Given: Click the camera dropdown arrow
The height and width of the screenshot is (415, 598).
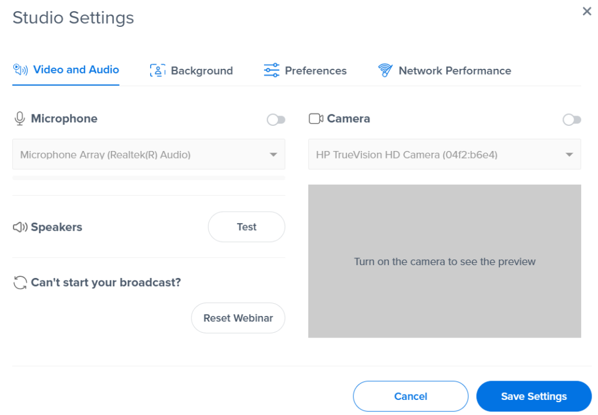Looking at the screenshot, I should (569, 154).
